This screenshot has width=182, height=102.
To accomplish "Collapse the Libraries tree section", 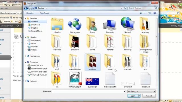I will pyautogui.click(x=26, y=37).
